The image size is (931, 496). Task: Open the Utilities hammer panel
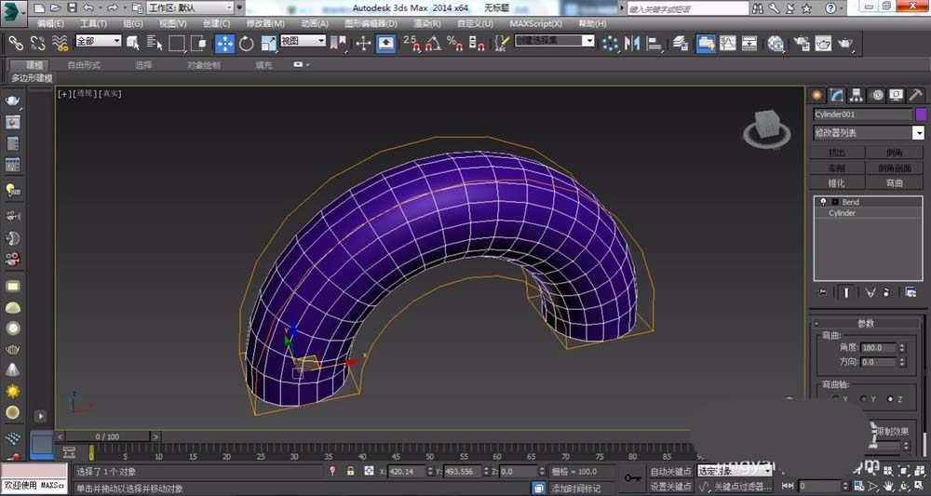click(915, 95)
